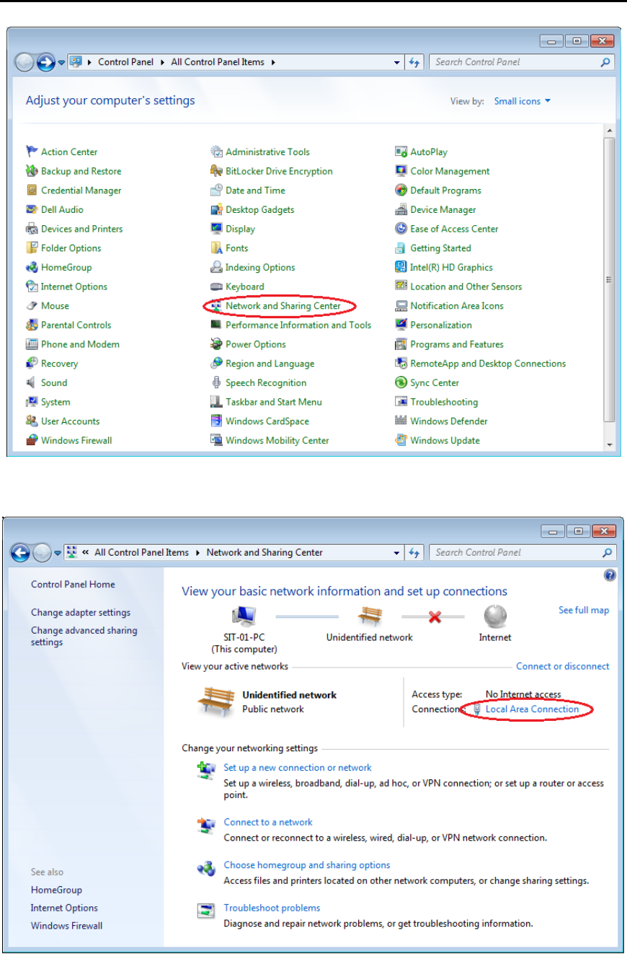627x954 pixels.
Task: Open Control Panel Home in sidebar
Action: (73, 585)
